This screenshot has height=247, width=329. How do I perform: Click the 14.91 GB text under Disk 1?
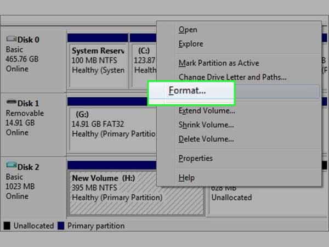tap(20, 123)
